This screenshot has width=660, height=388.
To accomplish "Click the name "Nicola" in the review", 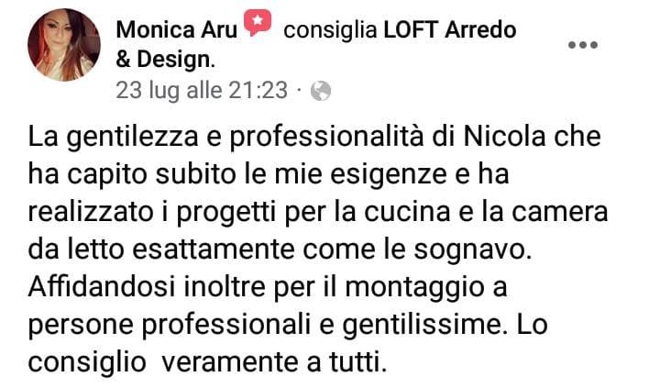I will pos(504,137).
